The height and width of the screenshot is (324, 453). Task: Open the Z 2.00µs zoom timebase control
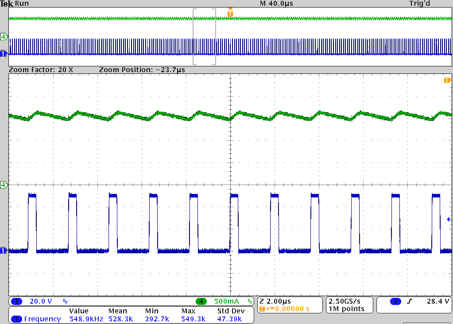point(276,301)
